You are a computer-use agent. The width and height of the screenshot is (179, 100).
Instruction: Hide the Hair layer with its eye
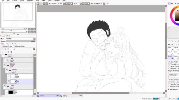[9, 75]
